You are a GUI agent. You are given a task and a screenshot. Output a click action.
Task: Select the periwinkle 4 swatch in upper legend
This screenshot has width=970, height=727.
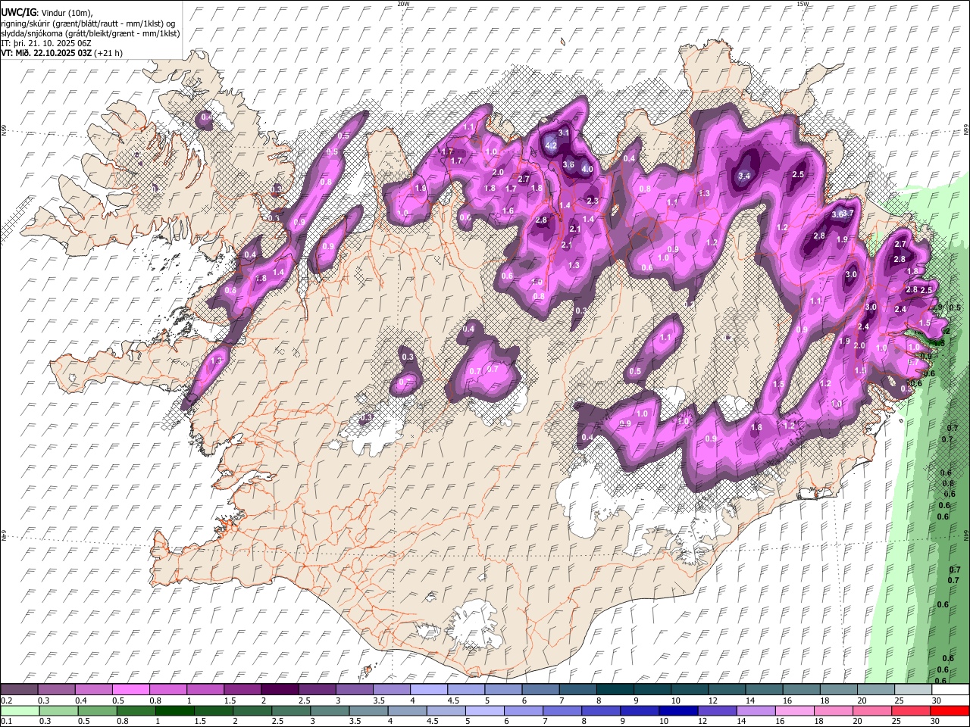(x=429, y=689)
